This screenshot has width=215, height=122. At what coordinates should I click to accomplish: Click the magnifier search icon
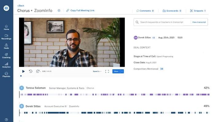137,22
